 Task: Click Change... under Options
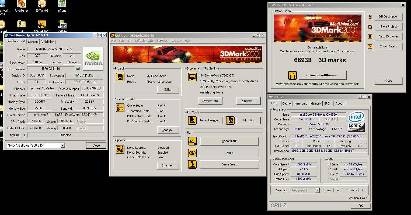point(168,165)
